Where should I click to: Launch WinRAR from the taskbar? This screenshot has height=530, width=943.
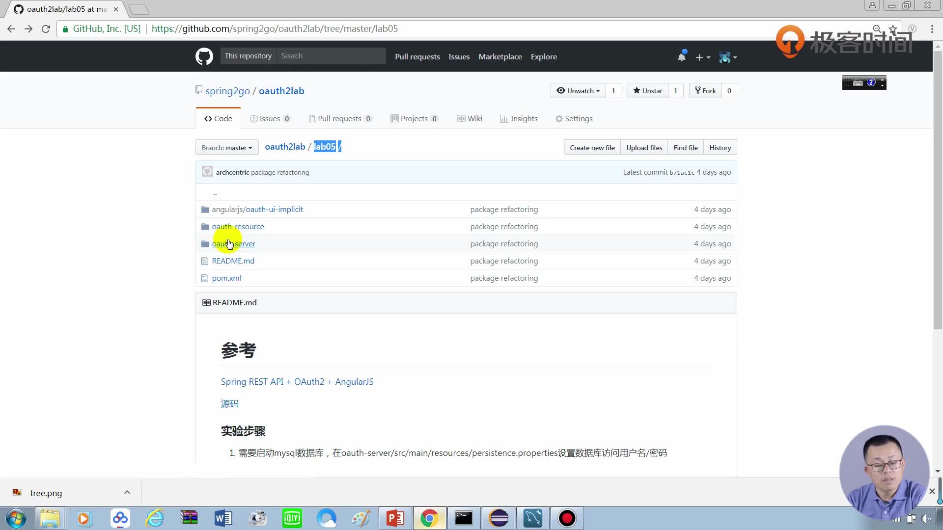point(189,518)
